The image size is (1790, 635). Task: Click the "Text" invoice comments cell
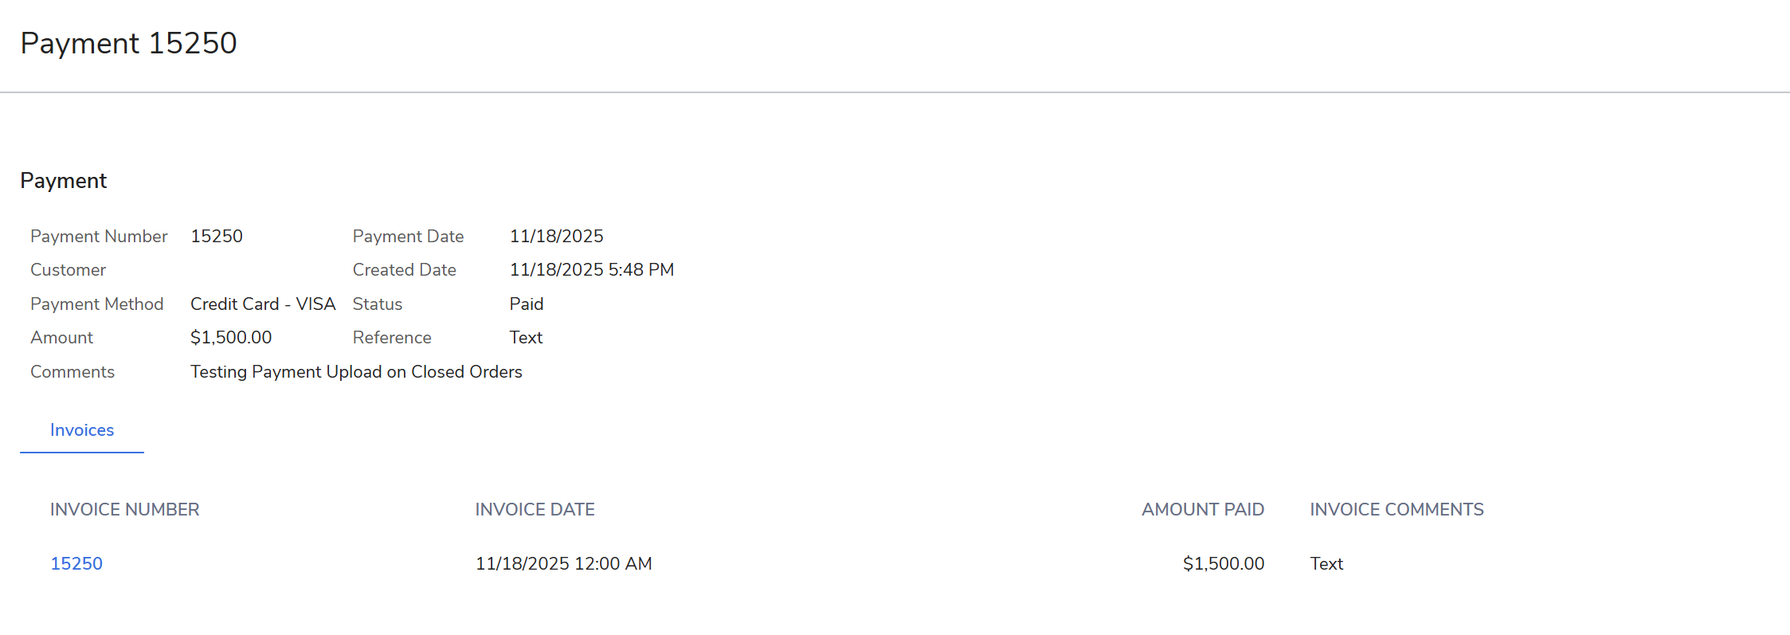point(1326,564)
